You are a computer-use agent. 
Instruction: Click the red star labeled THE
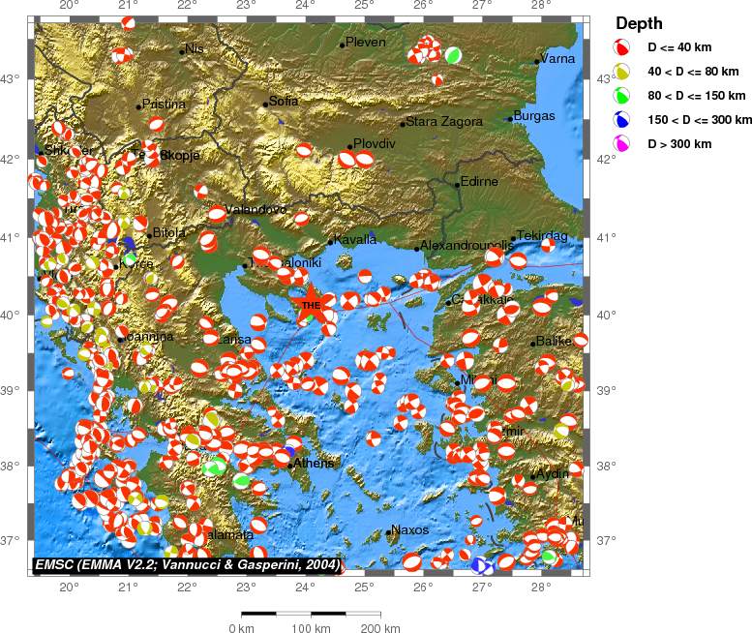[312, 306]
